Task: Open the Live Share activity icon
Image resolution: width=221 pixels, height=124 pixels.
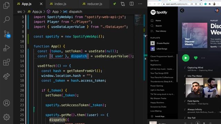Action: coord(6,76)
